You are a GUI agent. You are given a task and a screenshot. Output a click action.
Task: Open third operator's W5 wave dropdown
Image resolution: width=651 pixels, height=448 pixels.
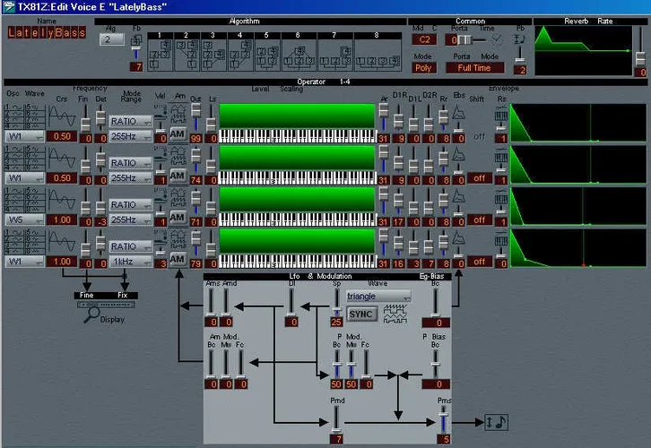[x=24, y=220]
